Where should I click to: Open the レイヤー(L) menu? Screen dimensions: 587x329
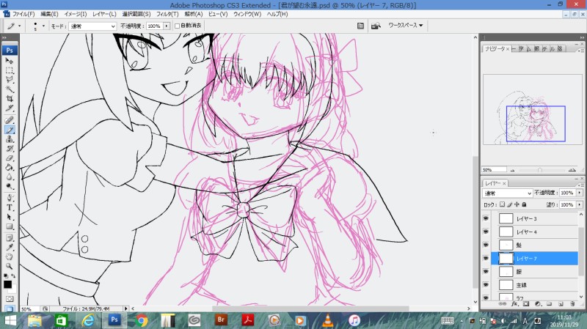(x=104, y=14)
